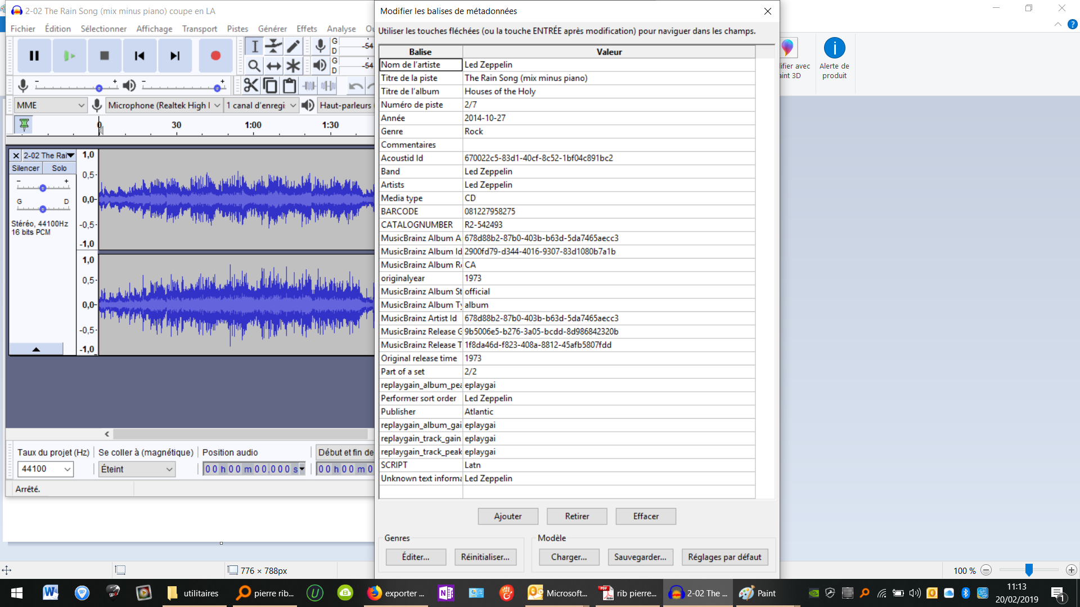This screenshot has width=1080, height=607.
Task: Click the Réinitialiser... button
Action: (485, 557)
